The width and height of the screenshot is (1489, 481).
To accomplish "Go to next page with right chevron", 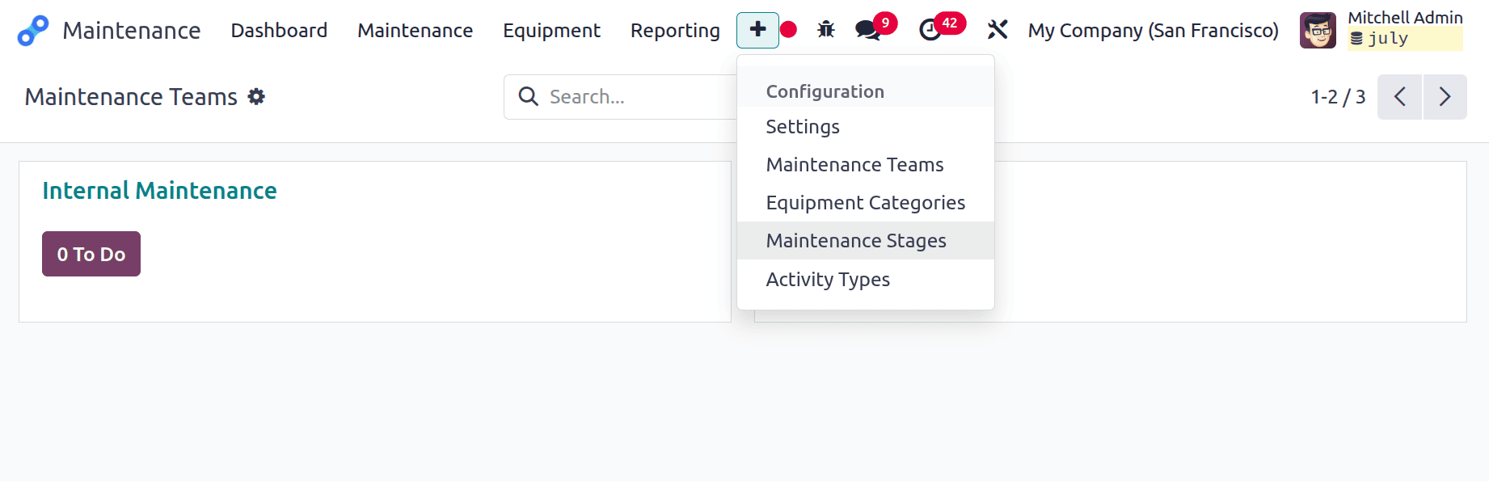I will pyautogui.click(x=1445, y=97).
